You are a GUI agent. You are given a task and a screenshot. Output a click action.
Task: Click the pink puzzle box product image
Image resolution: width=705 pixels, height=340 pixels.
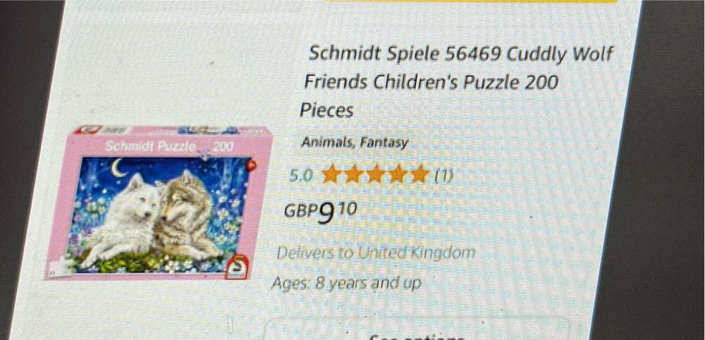[158, 203]
